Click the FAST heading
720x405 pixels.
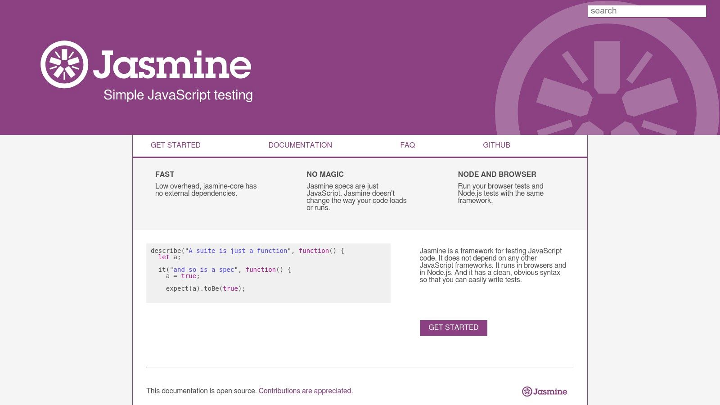[165, 174]
